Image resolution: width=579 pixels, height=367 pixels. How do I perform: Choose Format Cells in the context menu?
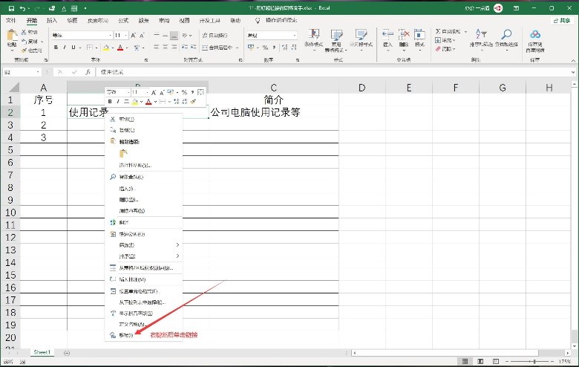tap(144, 291)
